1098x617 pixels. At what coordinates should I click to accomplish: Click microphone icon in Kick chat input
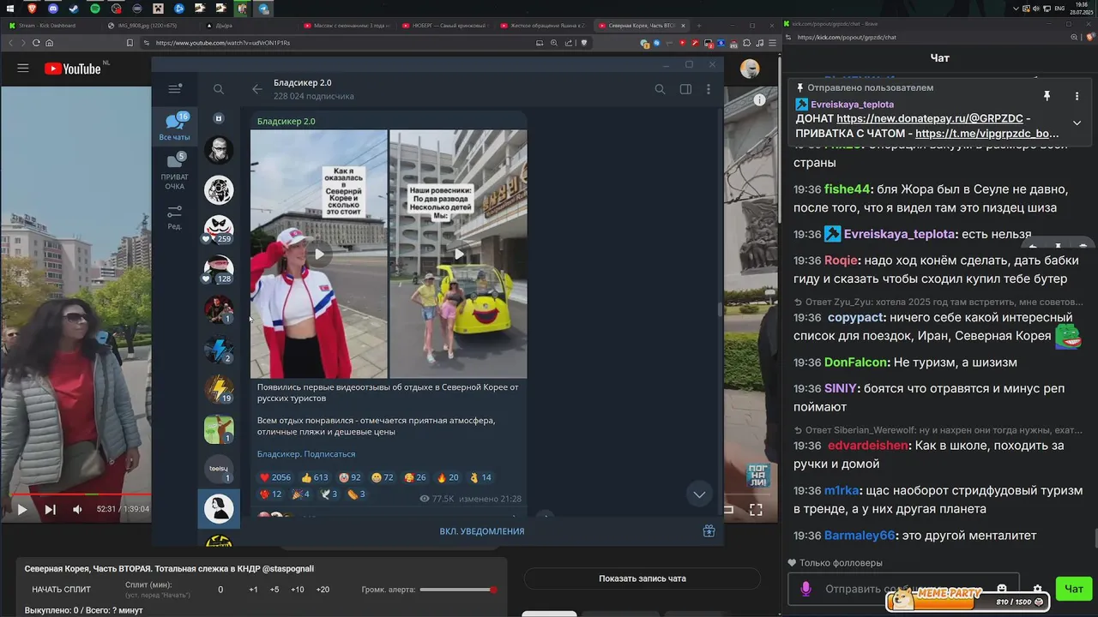coord(805,589)
